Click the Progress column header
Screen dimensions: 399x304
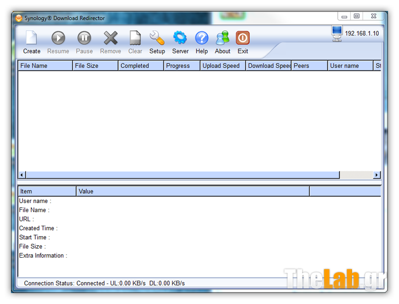click(x=181, y=65)
